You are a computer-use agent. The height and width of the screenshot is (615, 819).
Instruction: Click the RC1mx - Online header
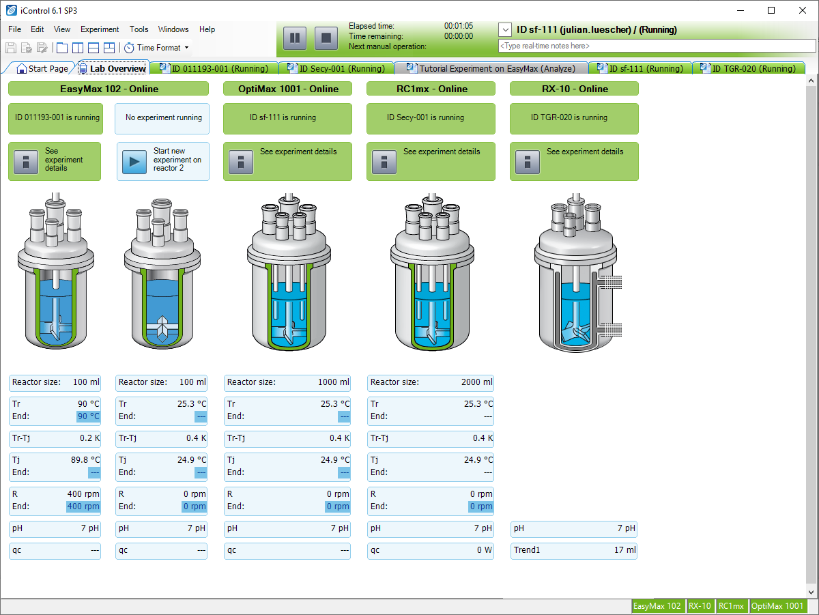click(x=431, y=89)
